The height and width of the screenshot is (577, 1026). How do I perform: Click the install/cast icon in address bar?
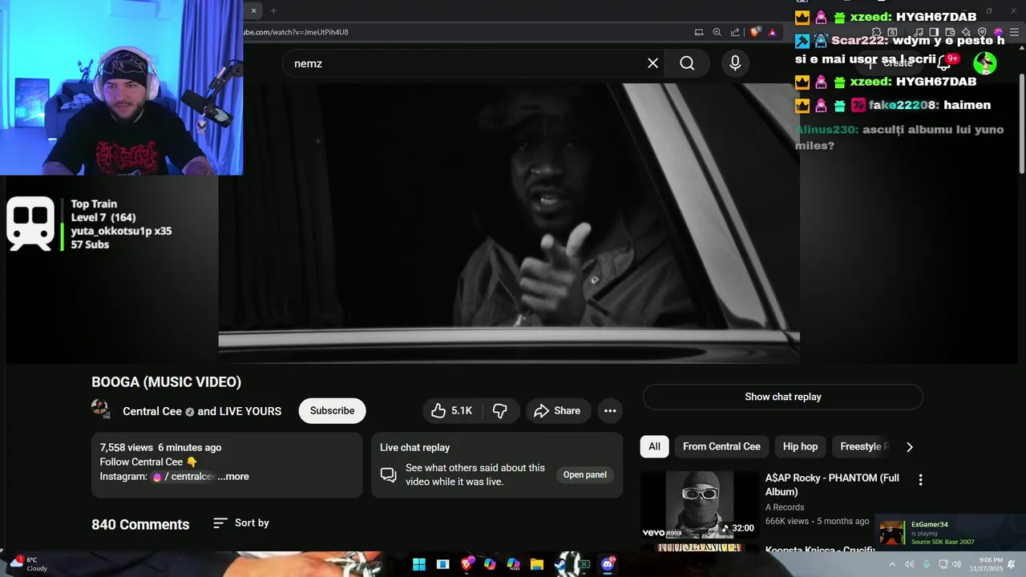699,32
